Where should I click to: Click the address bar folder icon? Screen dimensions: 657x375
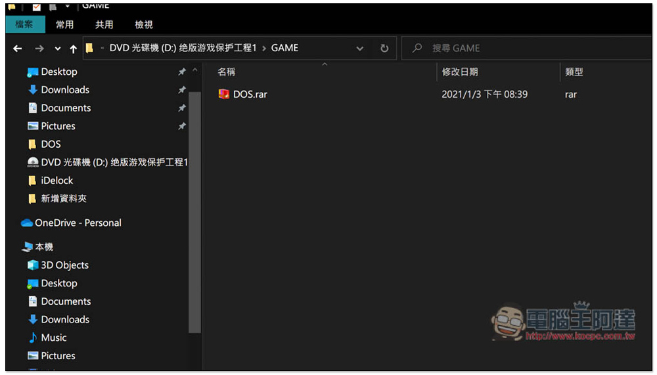point(89,48)
